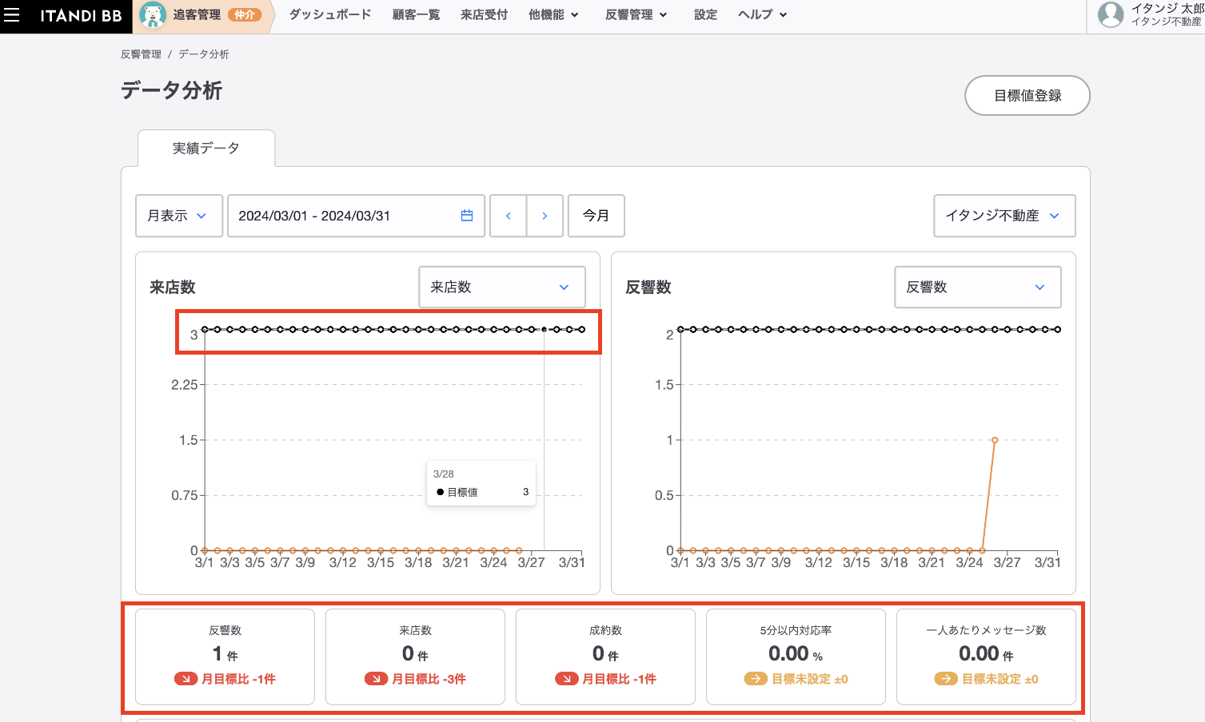
Task: Click the データ分析 page heading
Action: point(171,91)
